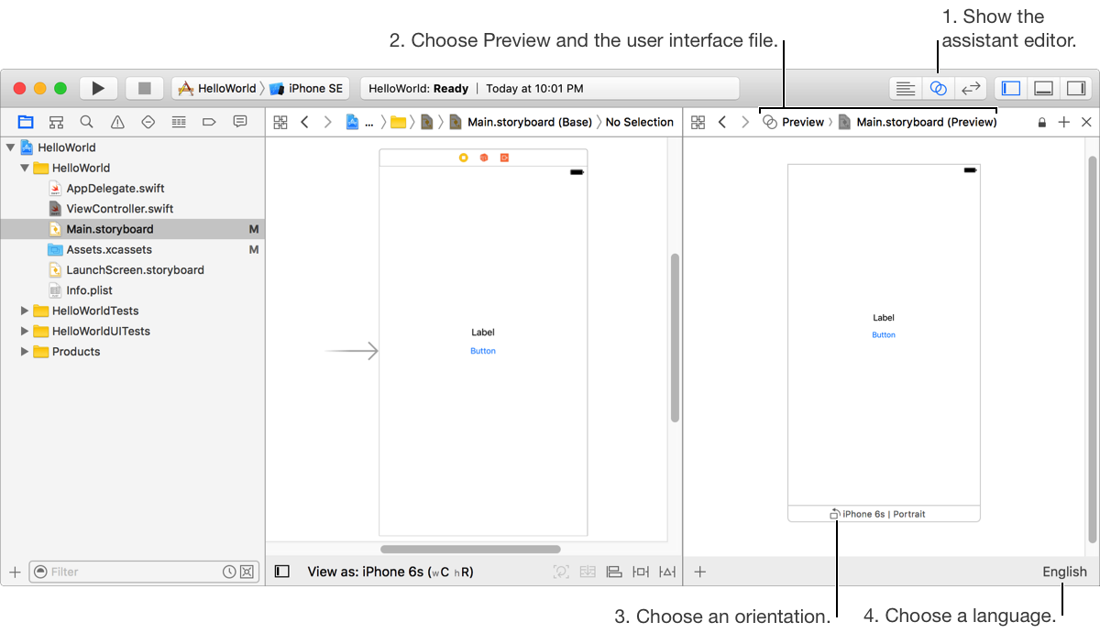Close the assistant editor pane
The image size is (1100, 633).
[x=1086, y=122]
